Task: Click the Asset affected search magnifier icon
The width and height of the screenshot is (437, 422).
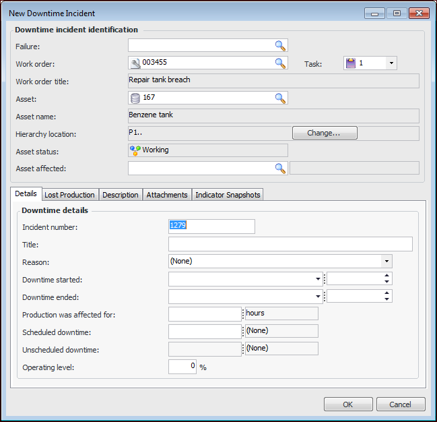Action: tap(280, 169)
